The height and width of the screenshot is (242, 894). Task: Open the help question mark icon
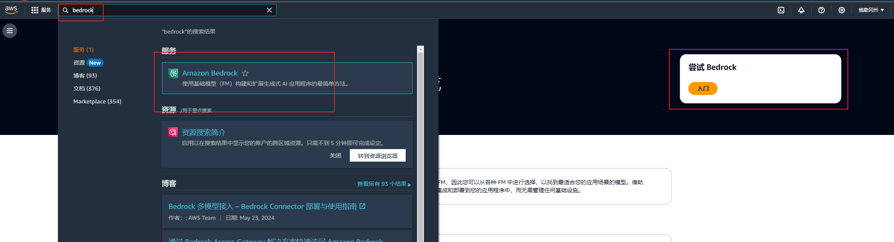(822, 10)
